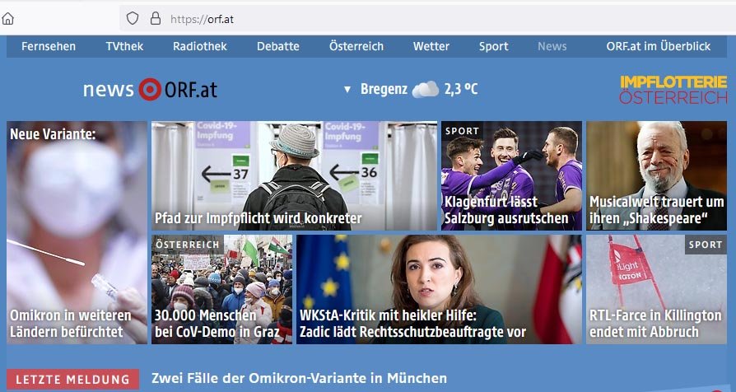Click the SPORT tag on Killington photo
736x392 pixels.
[706, 245]
